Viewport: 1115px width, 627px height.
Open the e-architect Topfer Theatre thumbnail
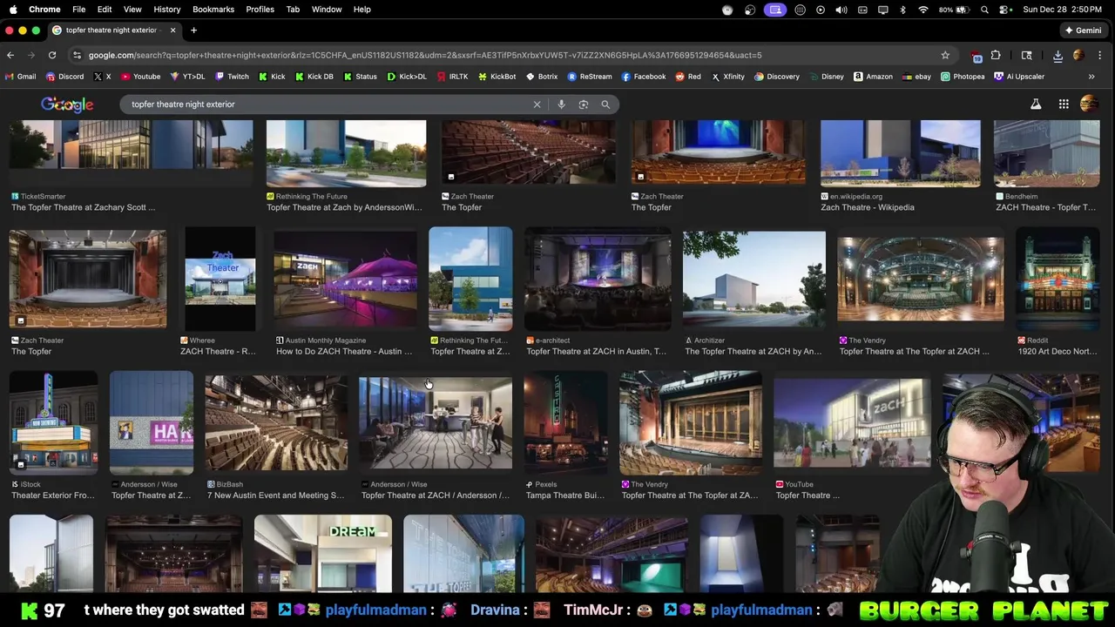point(598,279)
